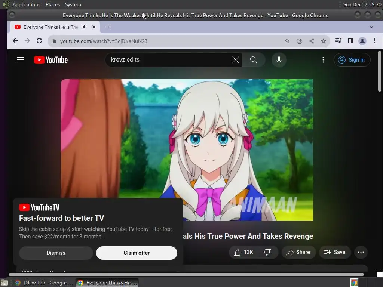View site info via the lock icon

[54, 41]
